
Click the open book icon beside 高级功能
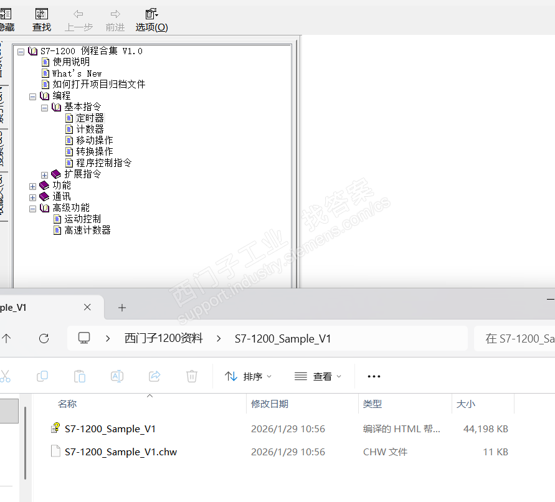(x=44, y=208)
